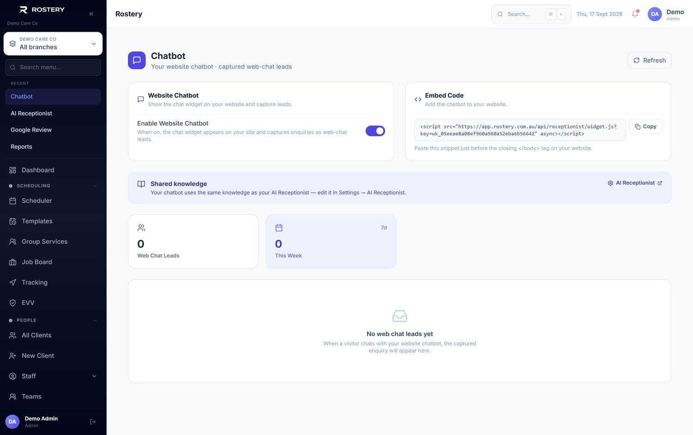Viewport: 693px width, 435px height.
Task: Open the Scheduler page
Action: point(53,201)
